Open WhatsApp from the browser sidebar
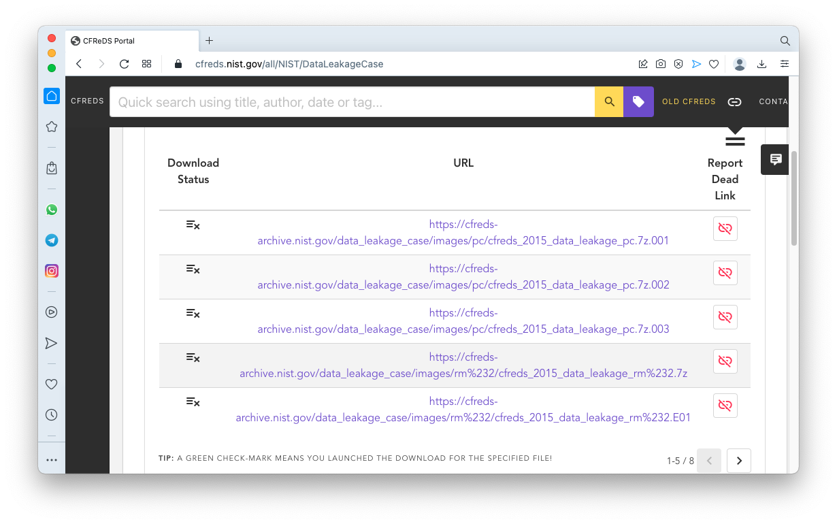This screenshot has width=837, height=524. (52, 210)
